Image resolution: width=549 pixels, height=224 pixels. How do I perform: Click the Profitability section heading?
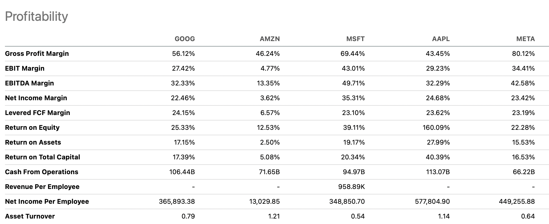[36, 16]
